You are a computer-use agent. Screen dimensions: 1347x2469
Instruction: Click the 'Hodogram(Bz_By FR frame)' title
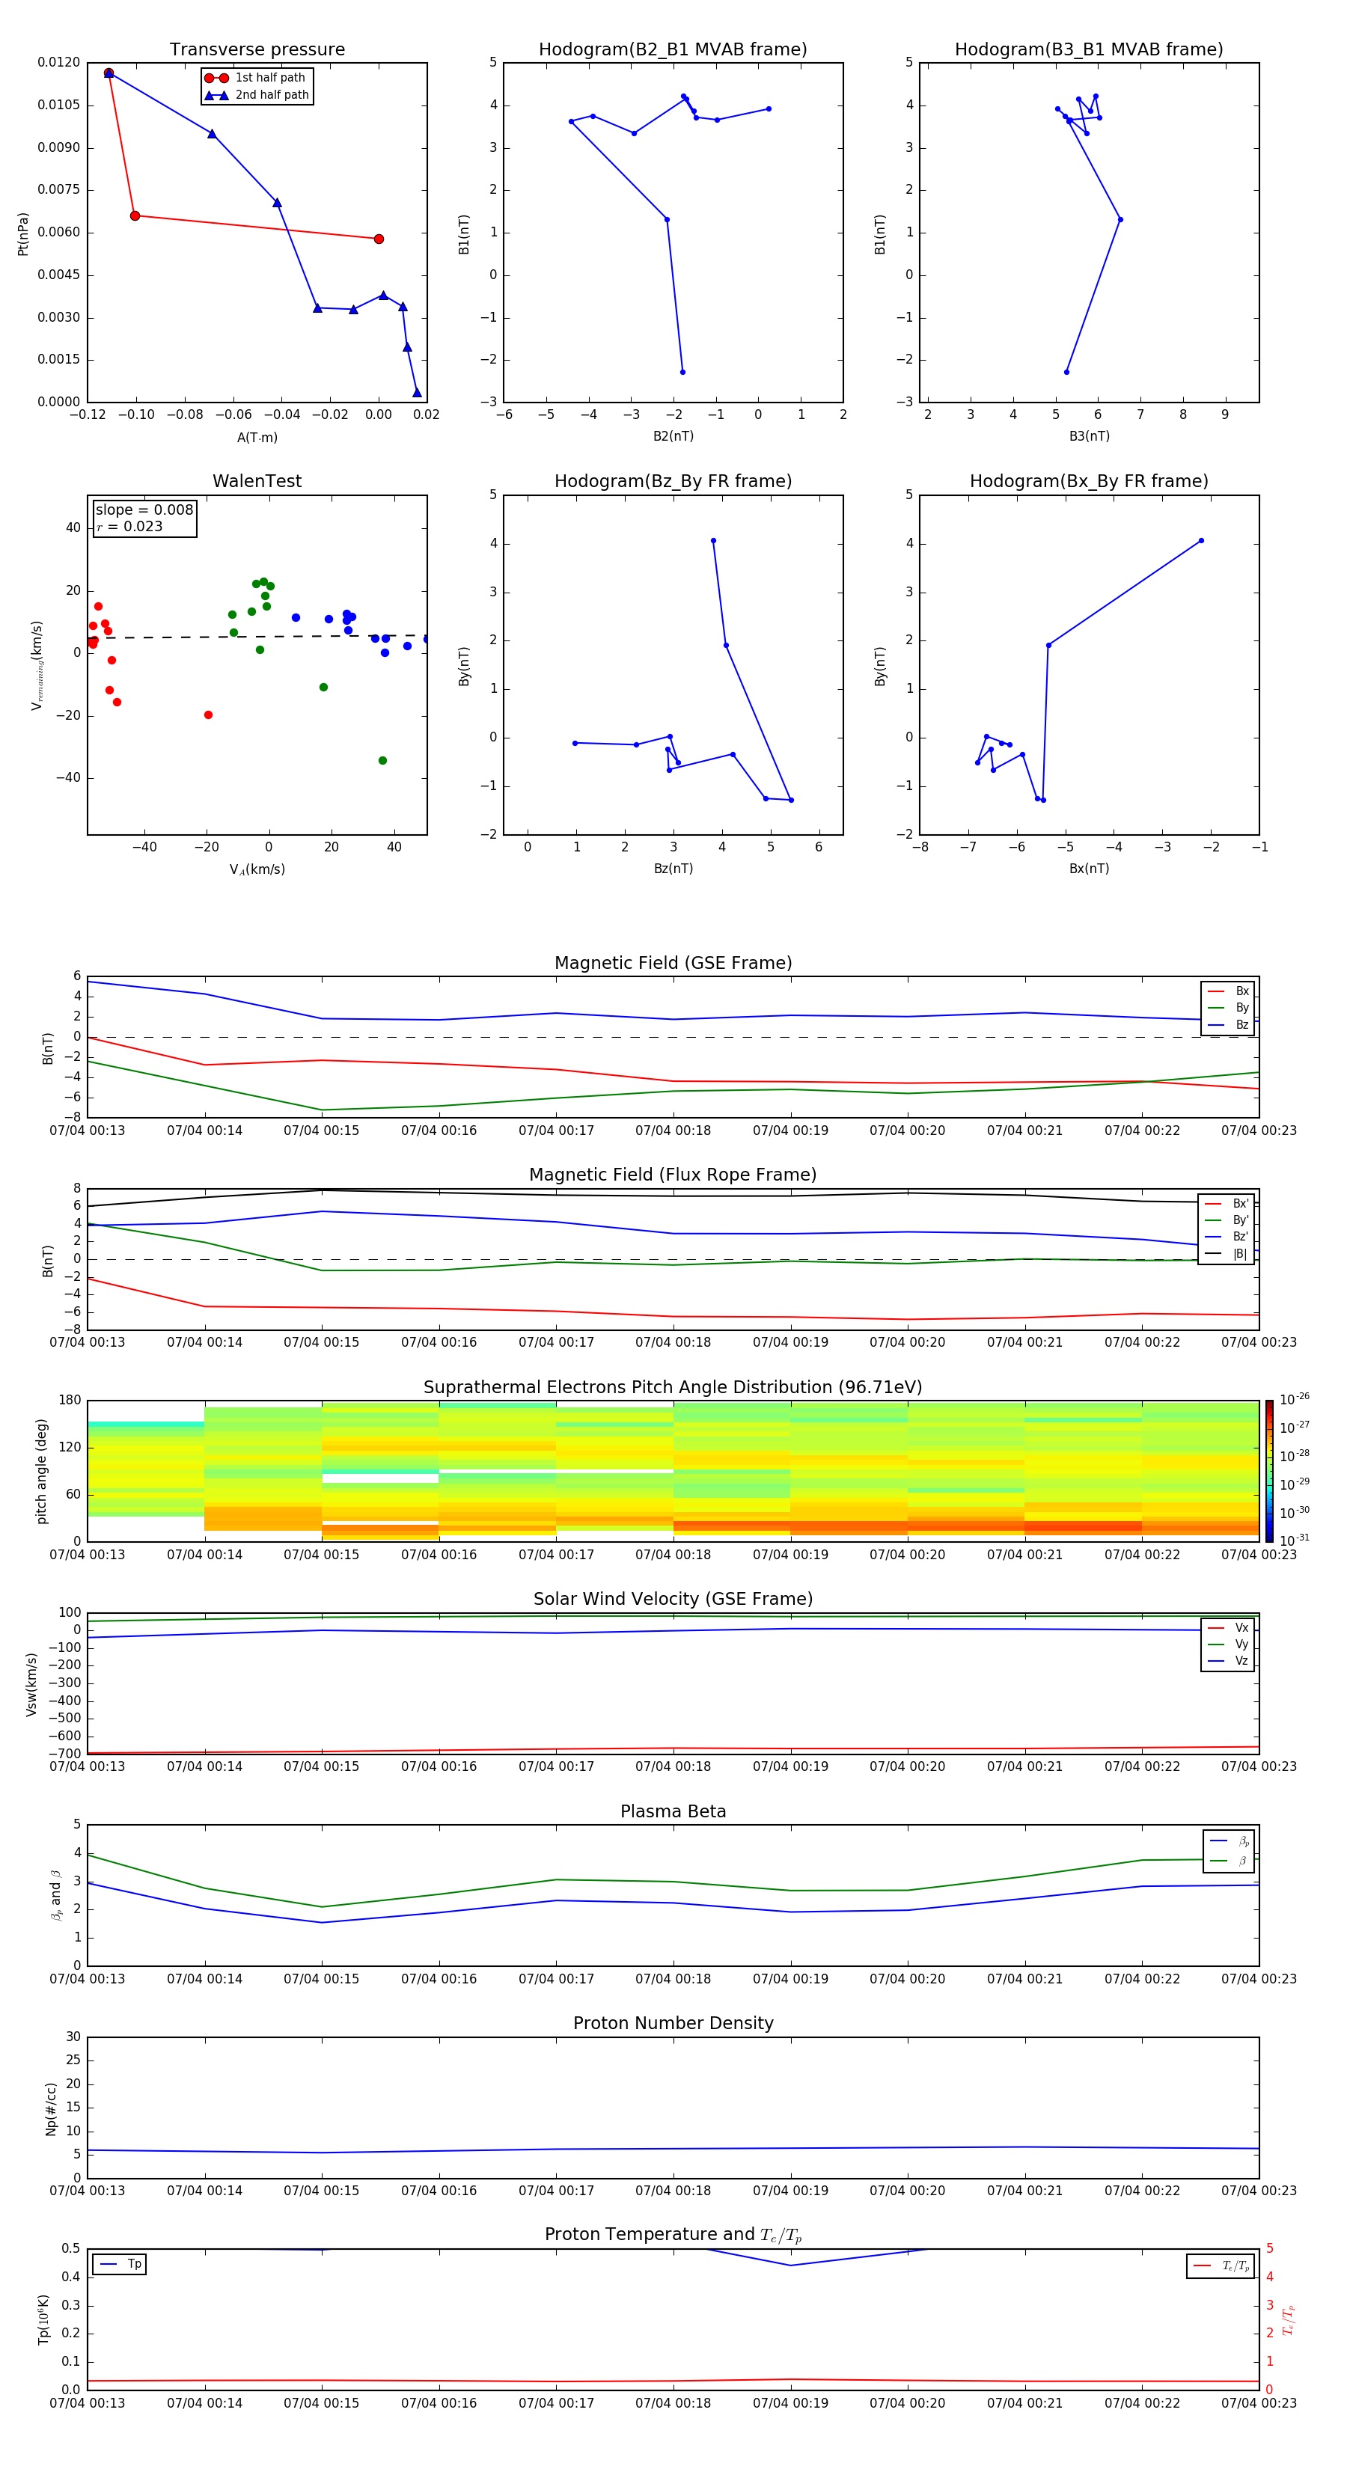click(x=673, y=481)
